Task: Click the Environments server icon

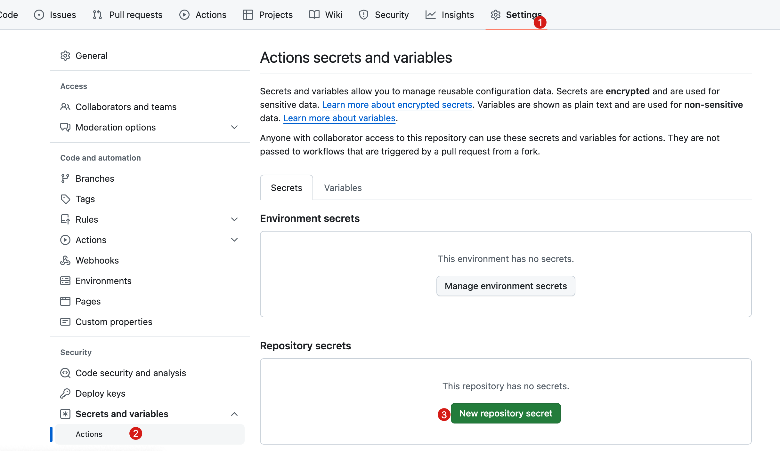Action: click(x=65, y=281)
